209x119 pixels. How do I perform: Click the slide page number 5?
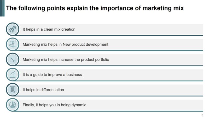point(202,116)
